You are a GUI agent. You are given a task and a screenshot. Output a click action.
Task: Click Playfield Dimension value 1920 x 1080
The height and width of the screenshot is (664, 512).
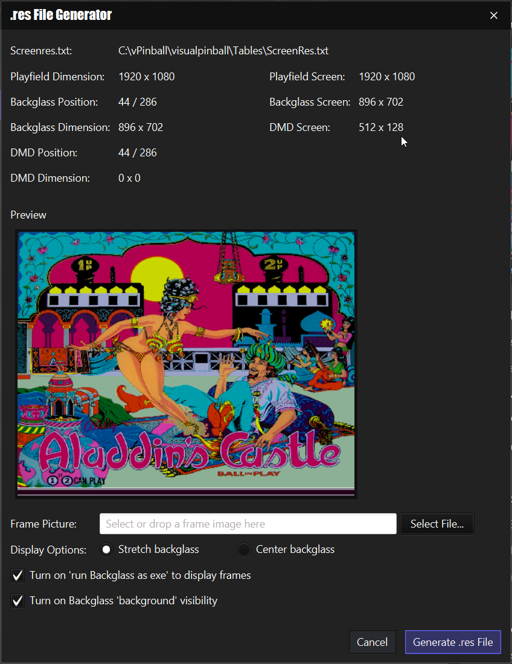[147, 77]
